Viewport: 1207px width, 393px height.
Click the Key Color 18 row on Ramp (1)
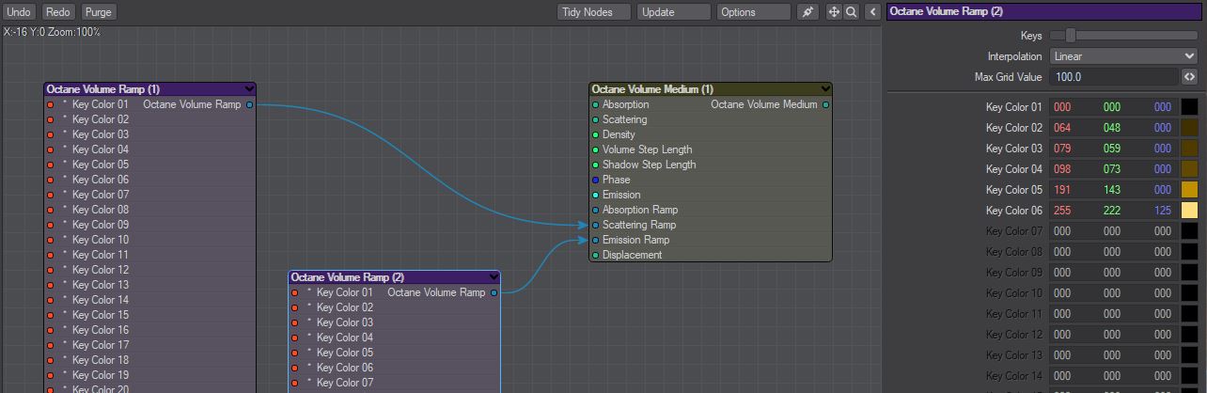[150, 360]
